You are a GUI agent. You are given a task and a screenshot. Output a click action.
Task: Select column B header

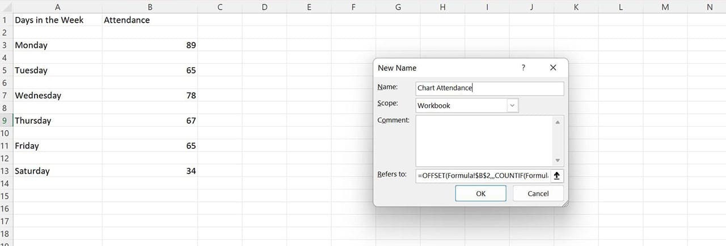pos(150,7)
